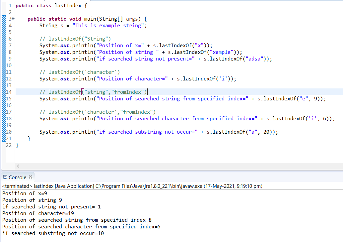
Task: Click the "This is example string" literal
Action: tap(108, 26)
